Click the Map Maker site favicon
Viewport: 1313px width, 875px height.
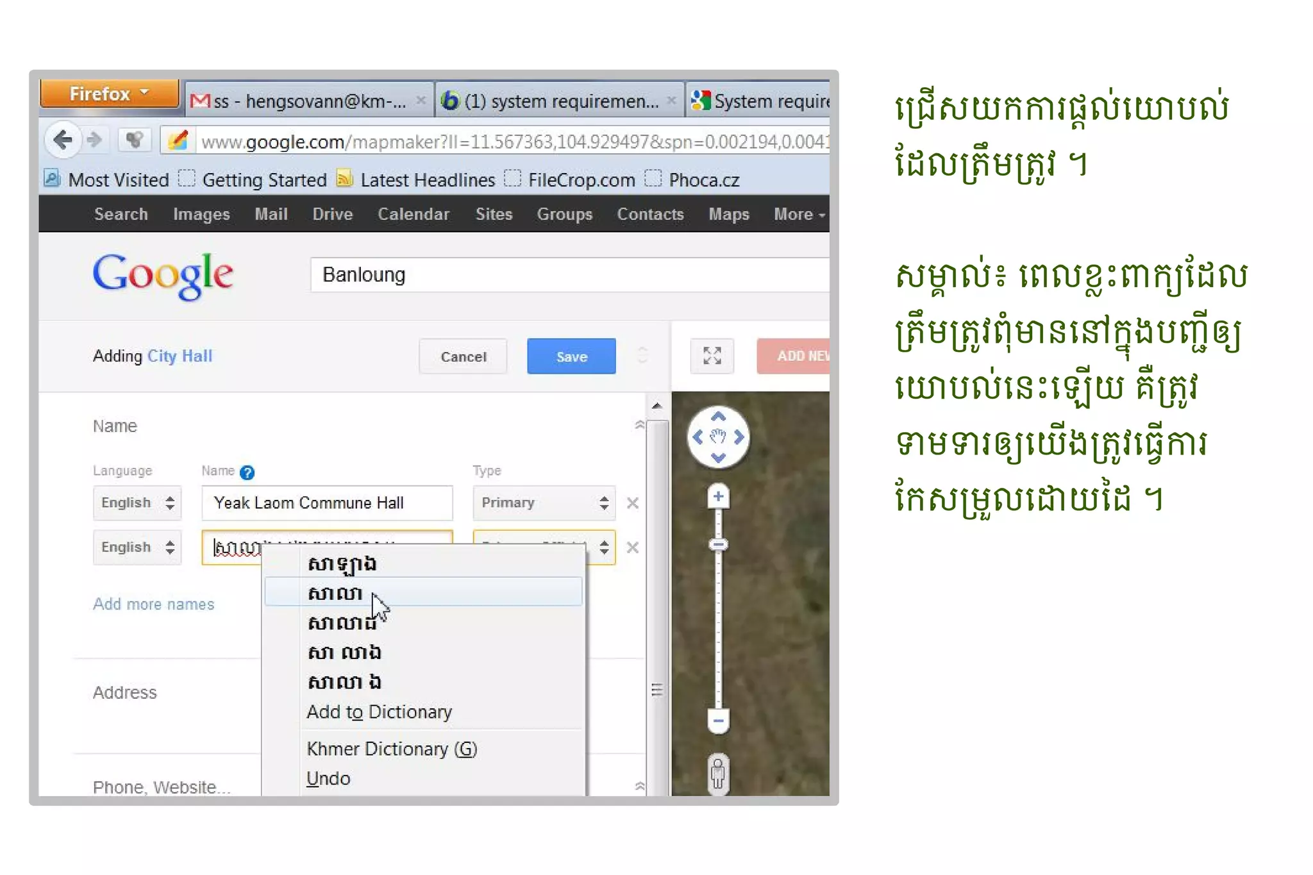pos(178,140)
